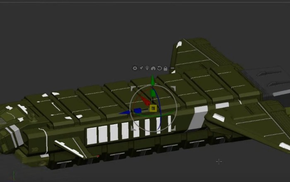This screenshot has height=182, width=290.
Task: Reset mesh orientation with circular arrow icon
Action: (159, 68)
